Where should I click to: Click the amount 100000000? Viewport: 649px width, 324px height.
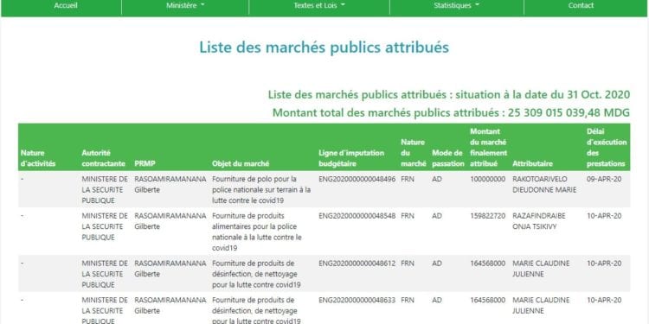[487, 180]
